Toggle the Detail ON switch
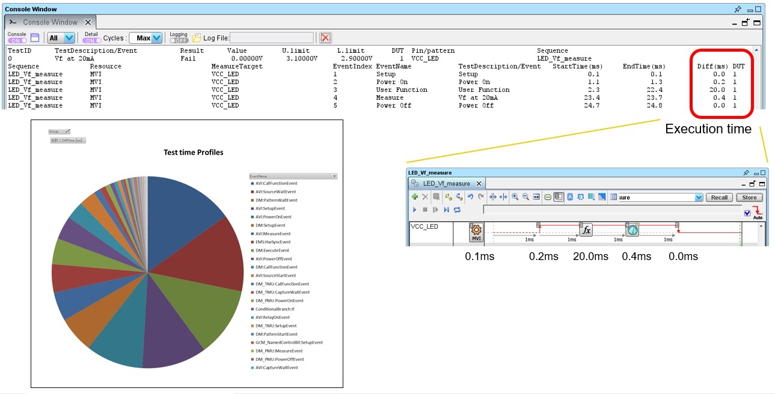Image resolution: width=775 pixels, height=394 pixels. (x=91, y=40)
